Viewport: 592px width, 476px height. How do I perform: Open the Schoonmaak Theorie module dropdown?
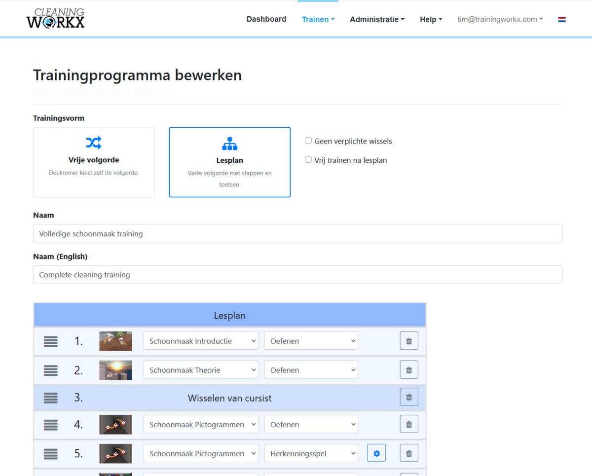click(201, 370)
